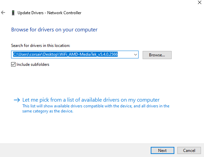Proceed with the Next button
Image resolution: width=204 pixels, height=157 pixels.
[162, 150]
